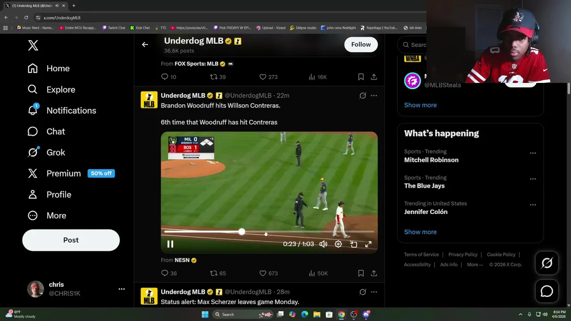Image resolution: width=571 pixels, height=321 pixels.
Task: Open options for Mitchell Robinson trend
Action: 533,153
